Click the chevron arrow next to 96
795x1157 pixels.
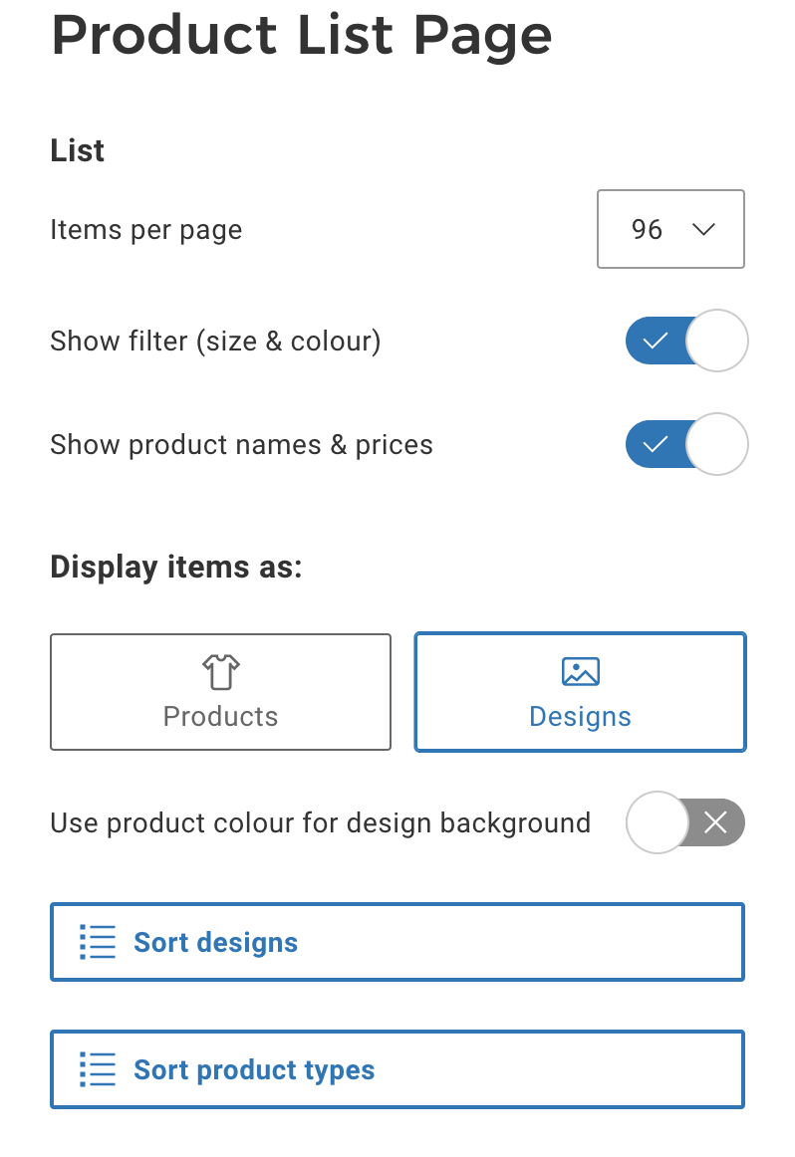pos(703,229)
